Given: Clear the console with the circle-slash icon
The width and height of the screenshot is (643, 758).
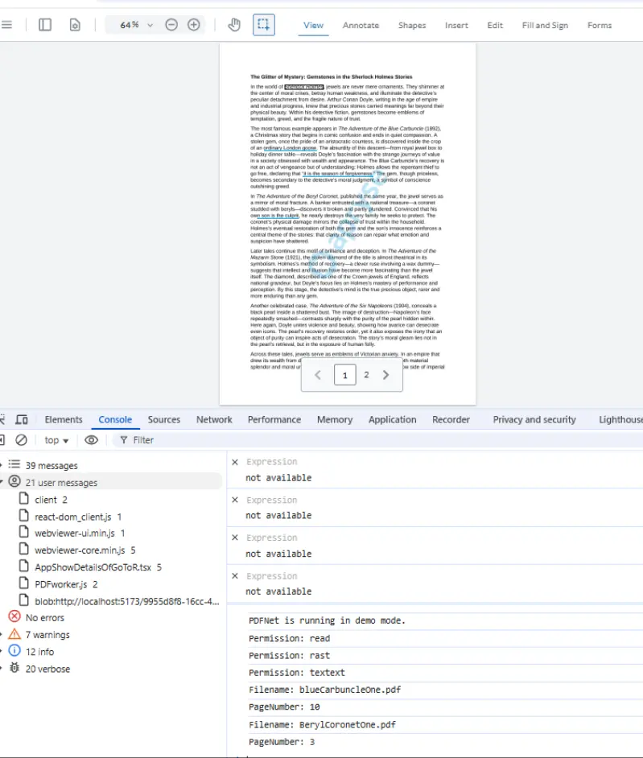Looking at the screenshot, I should [21, 440].
